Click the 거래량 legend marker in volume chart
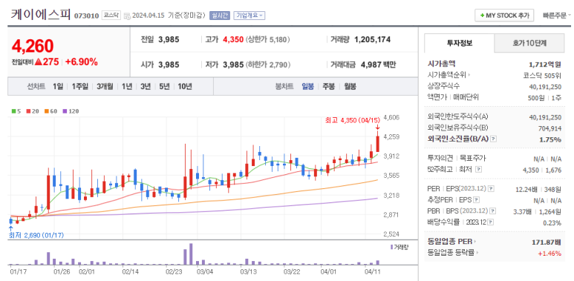The width and height of the screenshot is (574, 281). click(x=391, y=247)
